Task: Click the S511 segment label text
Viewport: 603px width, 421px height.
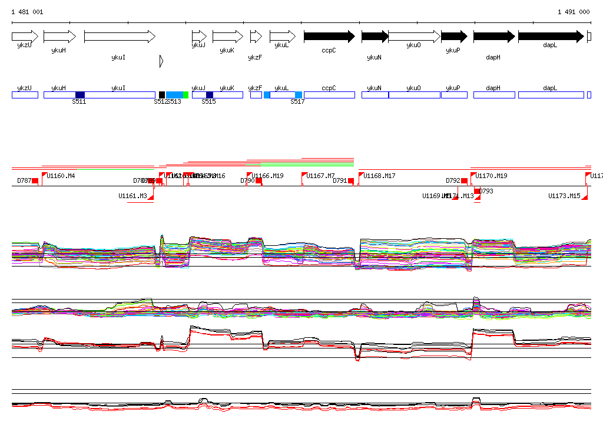Action: tap(79, 101)
